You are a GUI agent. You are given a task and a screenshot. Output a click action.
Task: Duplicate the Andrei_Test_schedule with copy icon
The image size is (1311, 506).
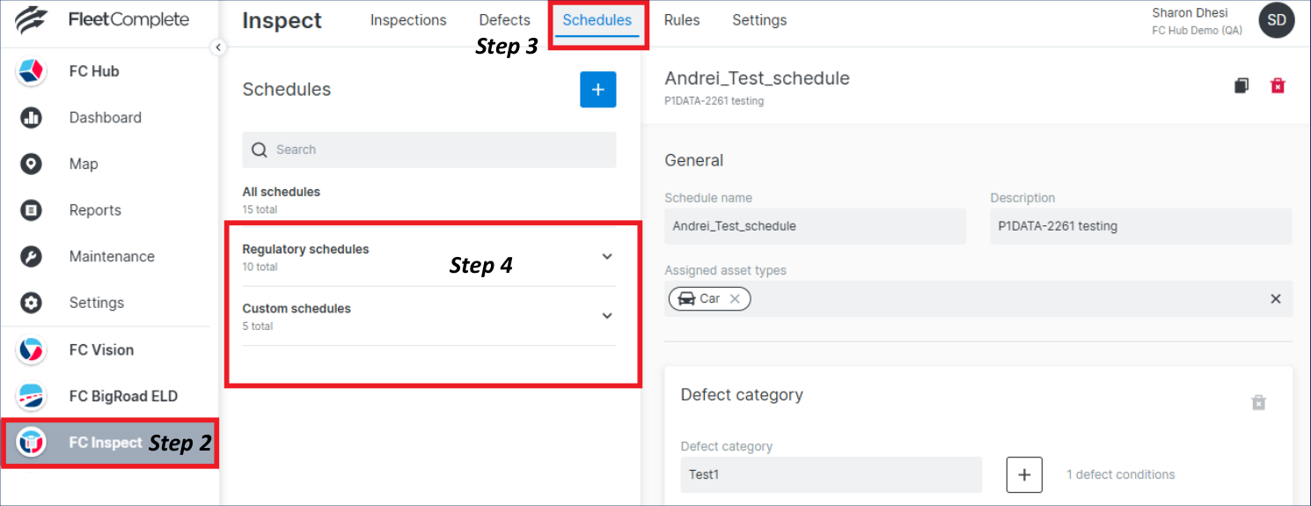1241,85
